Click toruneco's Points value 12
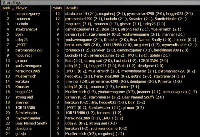 (57, 19)
